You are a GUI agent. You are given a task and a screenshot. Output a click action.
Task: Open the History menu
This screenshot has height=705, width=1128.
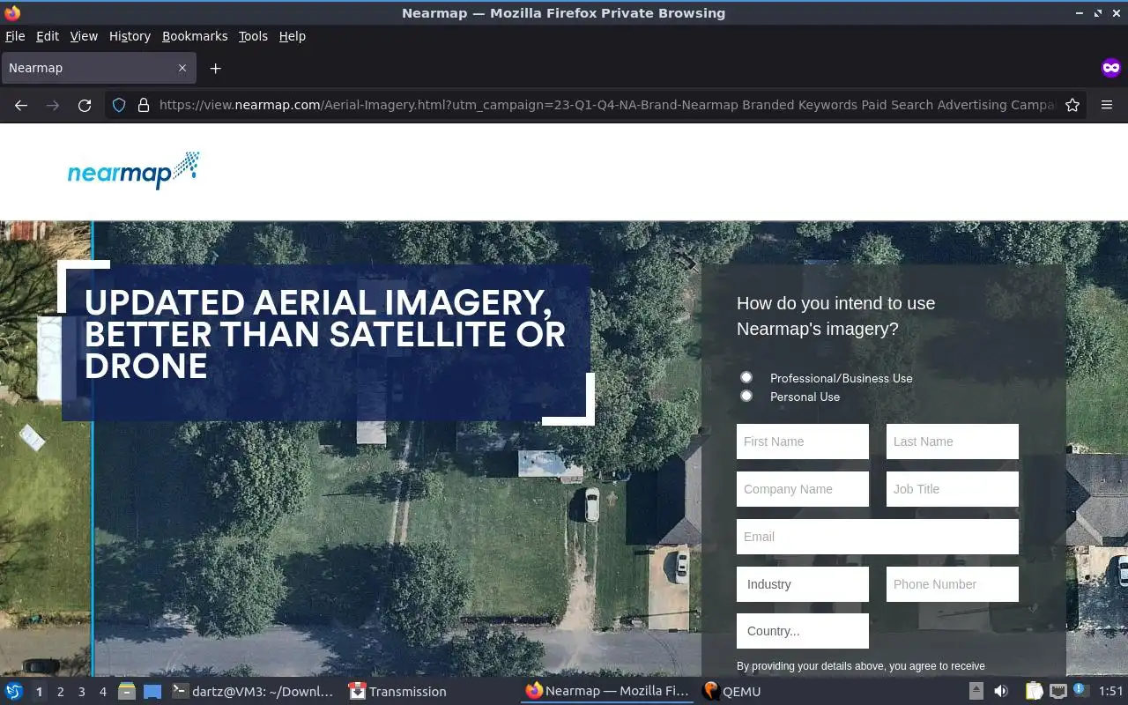[130, 36]
